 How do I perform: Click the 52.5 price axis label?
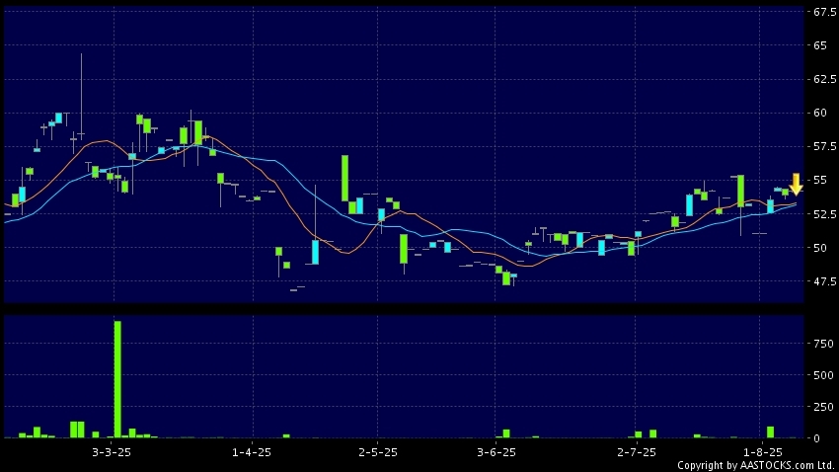click(824, 213)
